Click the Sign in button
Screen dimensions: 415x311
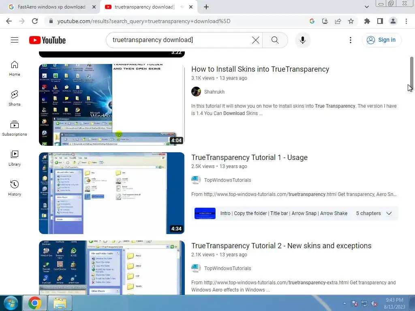click(382, 40)
